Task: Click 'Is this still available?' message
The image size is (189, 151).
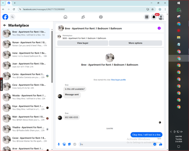Action: (x=75, y=89)
